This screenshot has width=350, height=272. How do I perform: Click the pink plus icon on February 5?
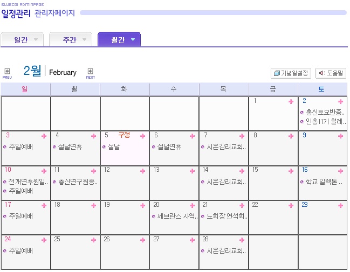142,136
